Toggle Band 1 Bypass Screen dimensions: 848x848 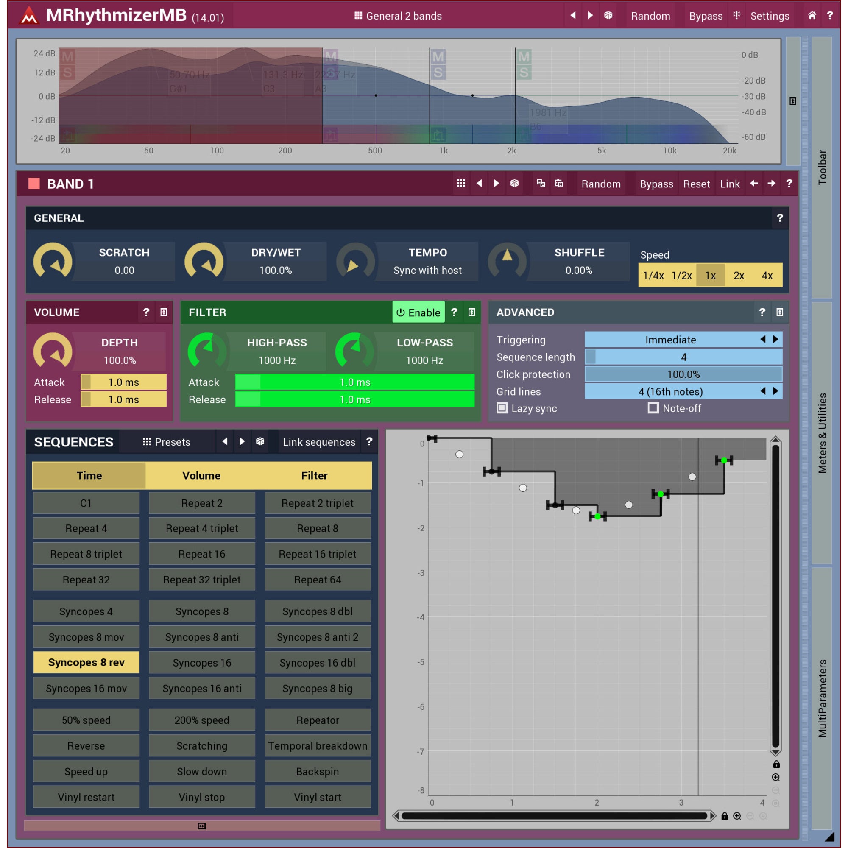pyautogui.click(x=656, y=184)
